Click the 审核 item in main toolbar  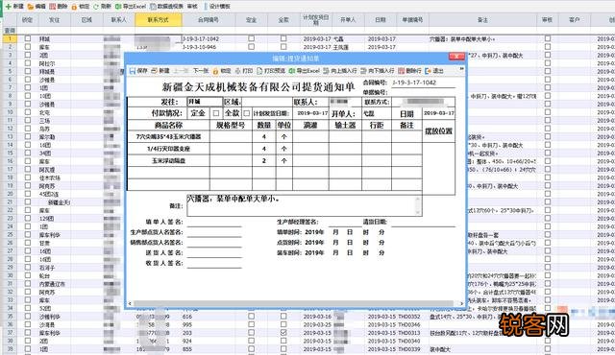point(192,7)
